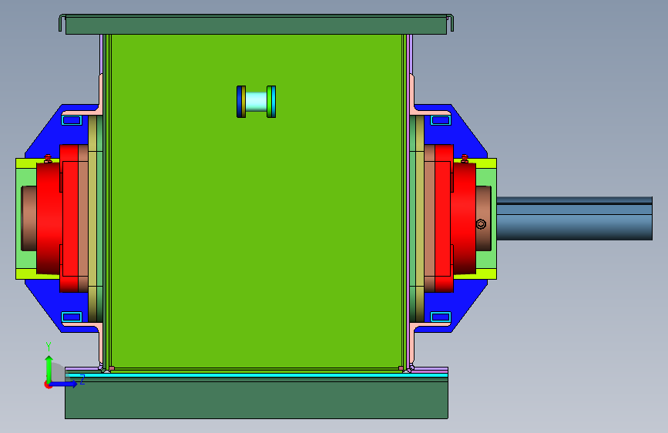Click the upper-left cyan rectangular seal
Image resolution: width=668 pixels, height=433 pixels.
pyautogui.click(x=72, y=120)
